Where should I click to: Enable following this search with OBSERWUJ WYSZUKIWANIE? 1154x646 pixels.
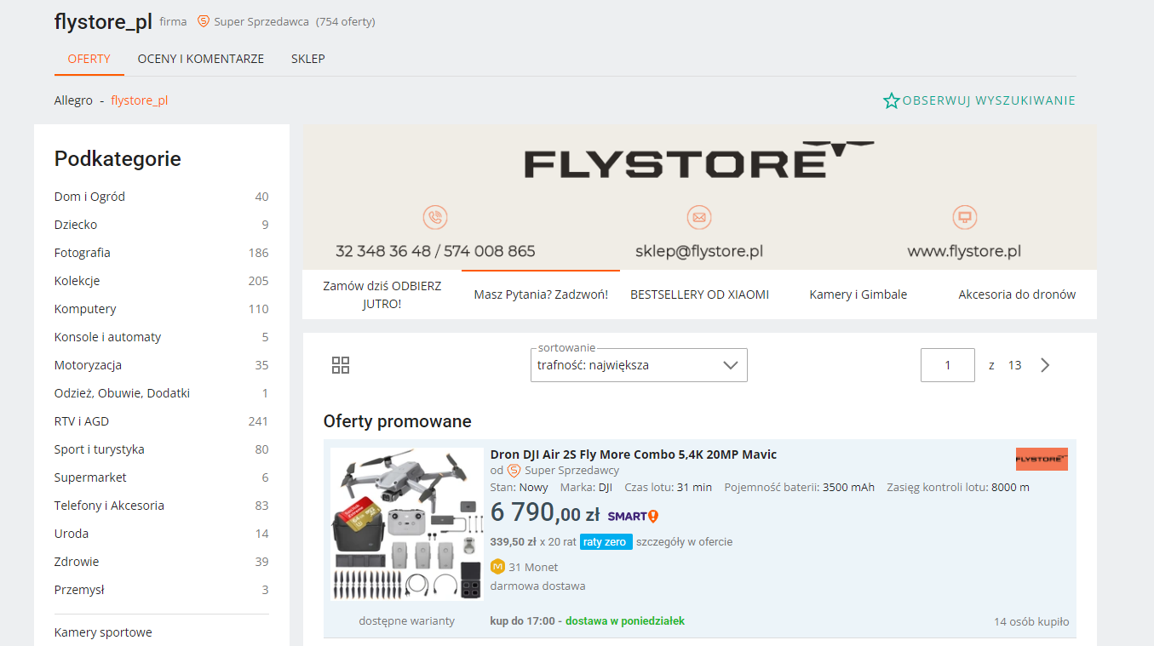[988, 100]
